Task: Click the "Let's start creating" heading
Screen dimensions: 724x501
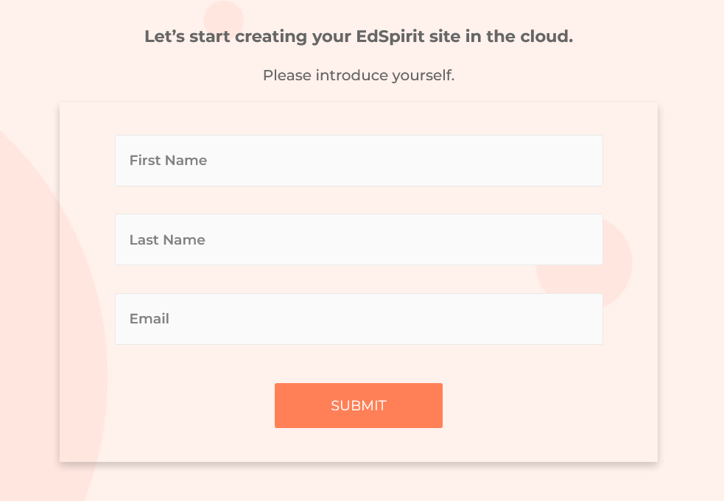Action: tap(358, 36)
